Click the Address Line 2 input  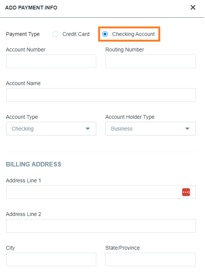pyautogui.click(x=101, y=227)
